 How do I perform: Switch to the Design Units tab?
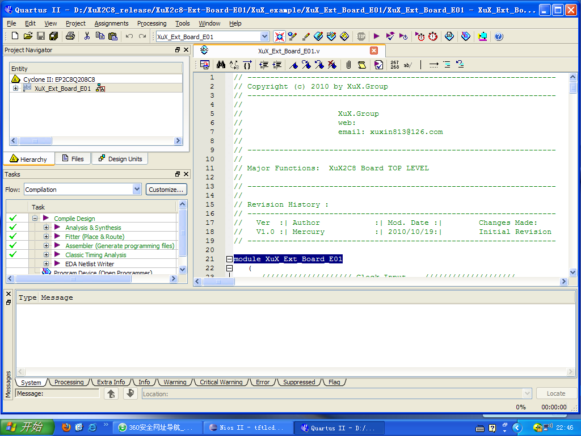point(120,159)
